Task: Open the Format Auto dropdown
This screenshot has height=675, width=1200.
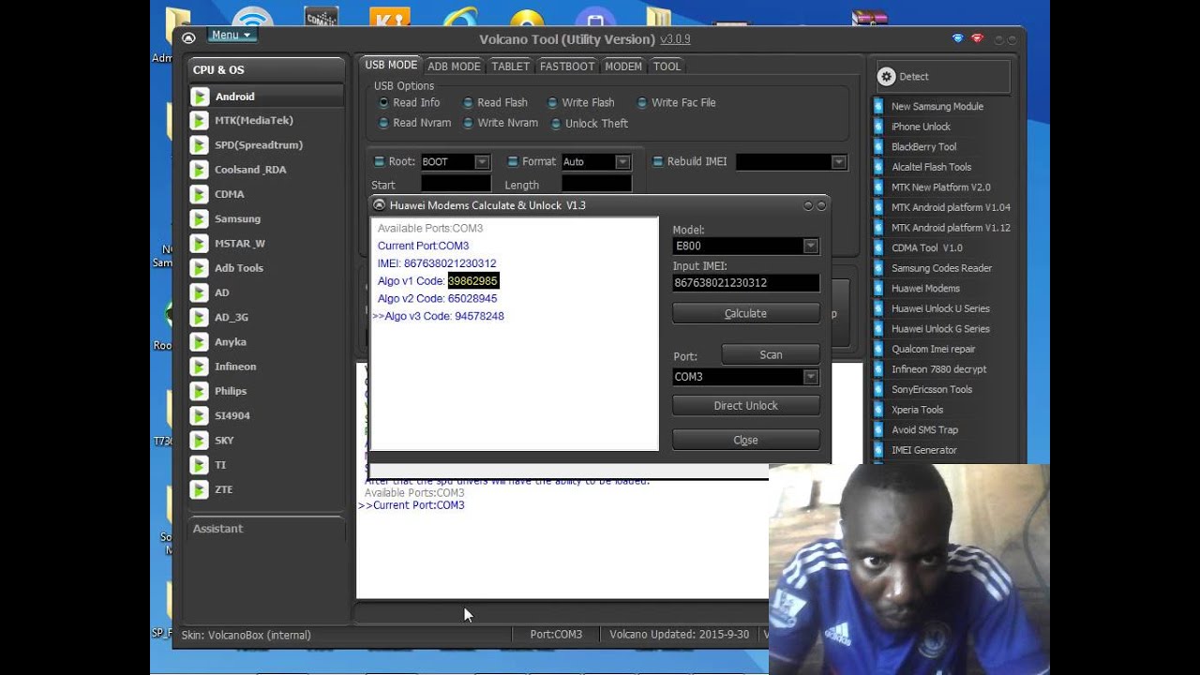Action: pos(622,162)
